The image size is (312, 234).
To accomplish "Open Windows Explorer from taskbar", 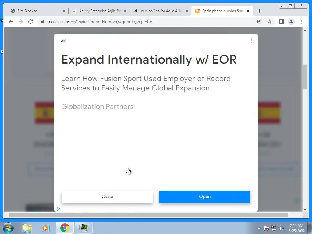I will 27,228.
